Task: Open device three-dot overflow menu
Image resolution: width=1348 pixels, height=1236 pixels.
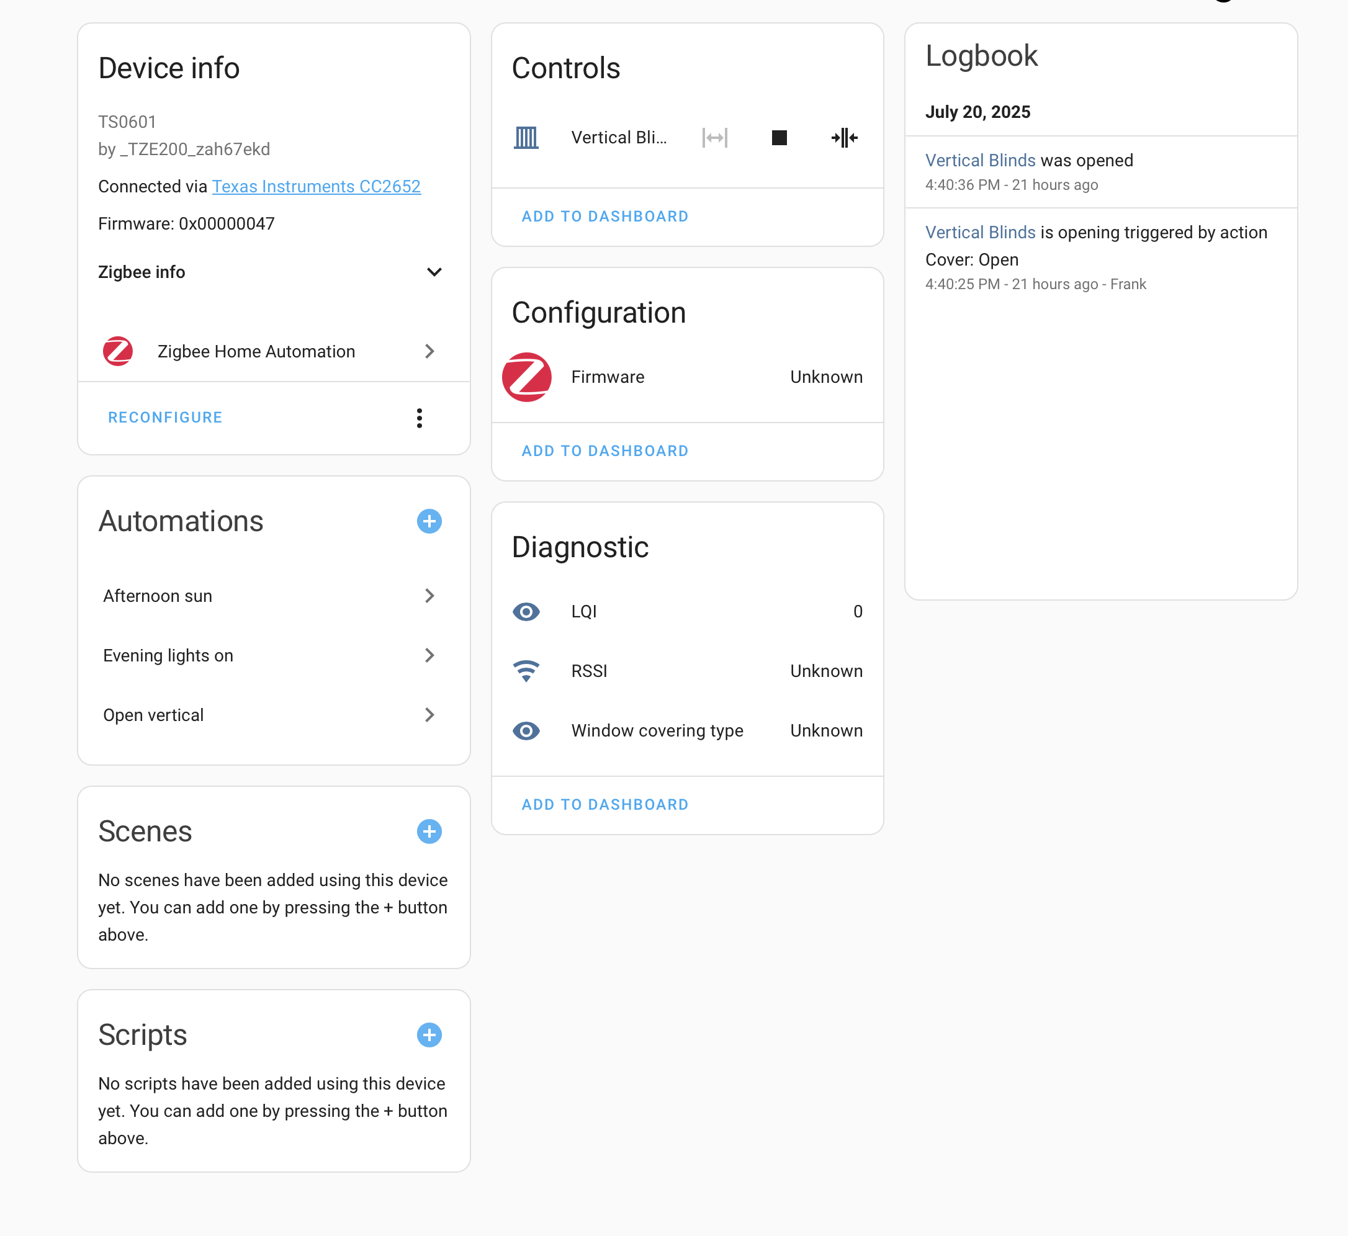Action: tap(420, 418)
